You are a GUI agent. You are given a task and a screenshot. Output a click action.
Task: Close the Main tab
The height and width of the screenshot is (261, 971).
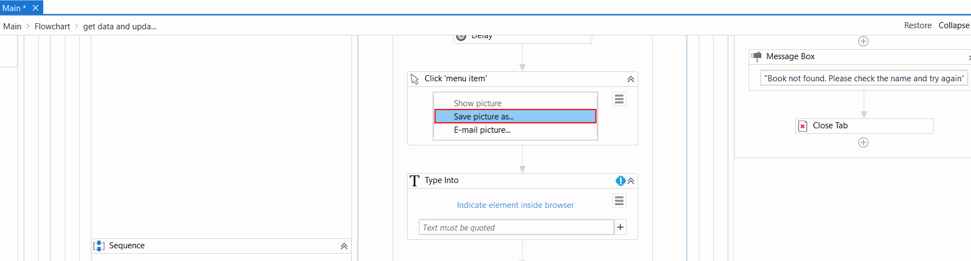[35, 8]
